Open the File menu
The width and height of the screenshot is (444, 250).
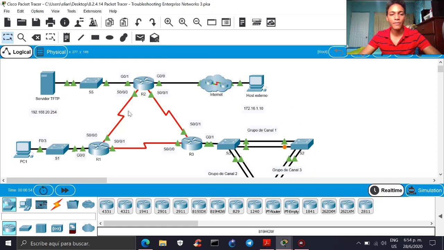pyautogui.click(x=7, y=11)
